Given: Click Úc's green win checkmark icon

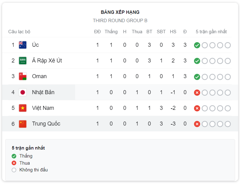Looking at the screenshot, I should [x=197, y=45].
